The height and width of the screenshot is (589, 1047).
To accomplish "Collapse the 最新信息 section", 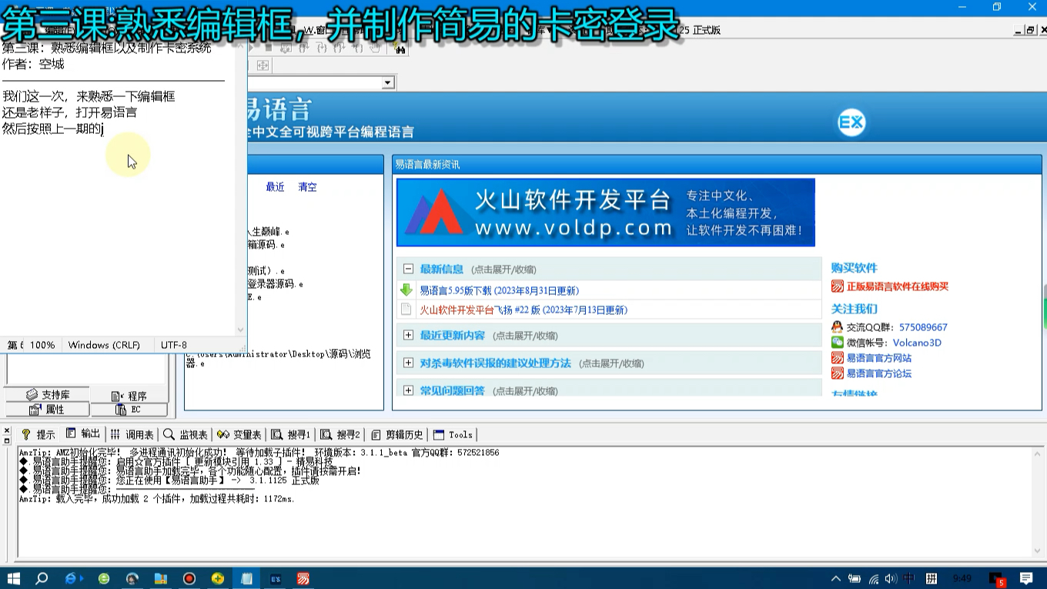I will [408, 269].
